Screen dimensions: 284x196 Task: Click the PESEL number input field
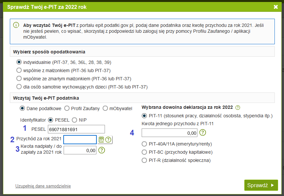click(76, 129)
